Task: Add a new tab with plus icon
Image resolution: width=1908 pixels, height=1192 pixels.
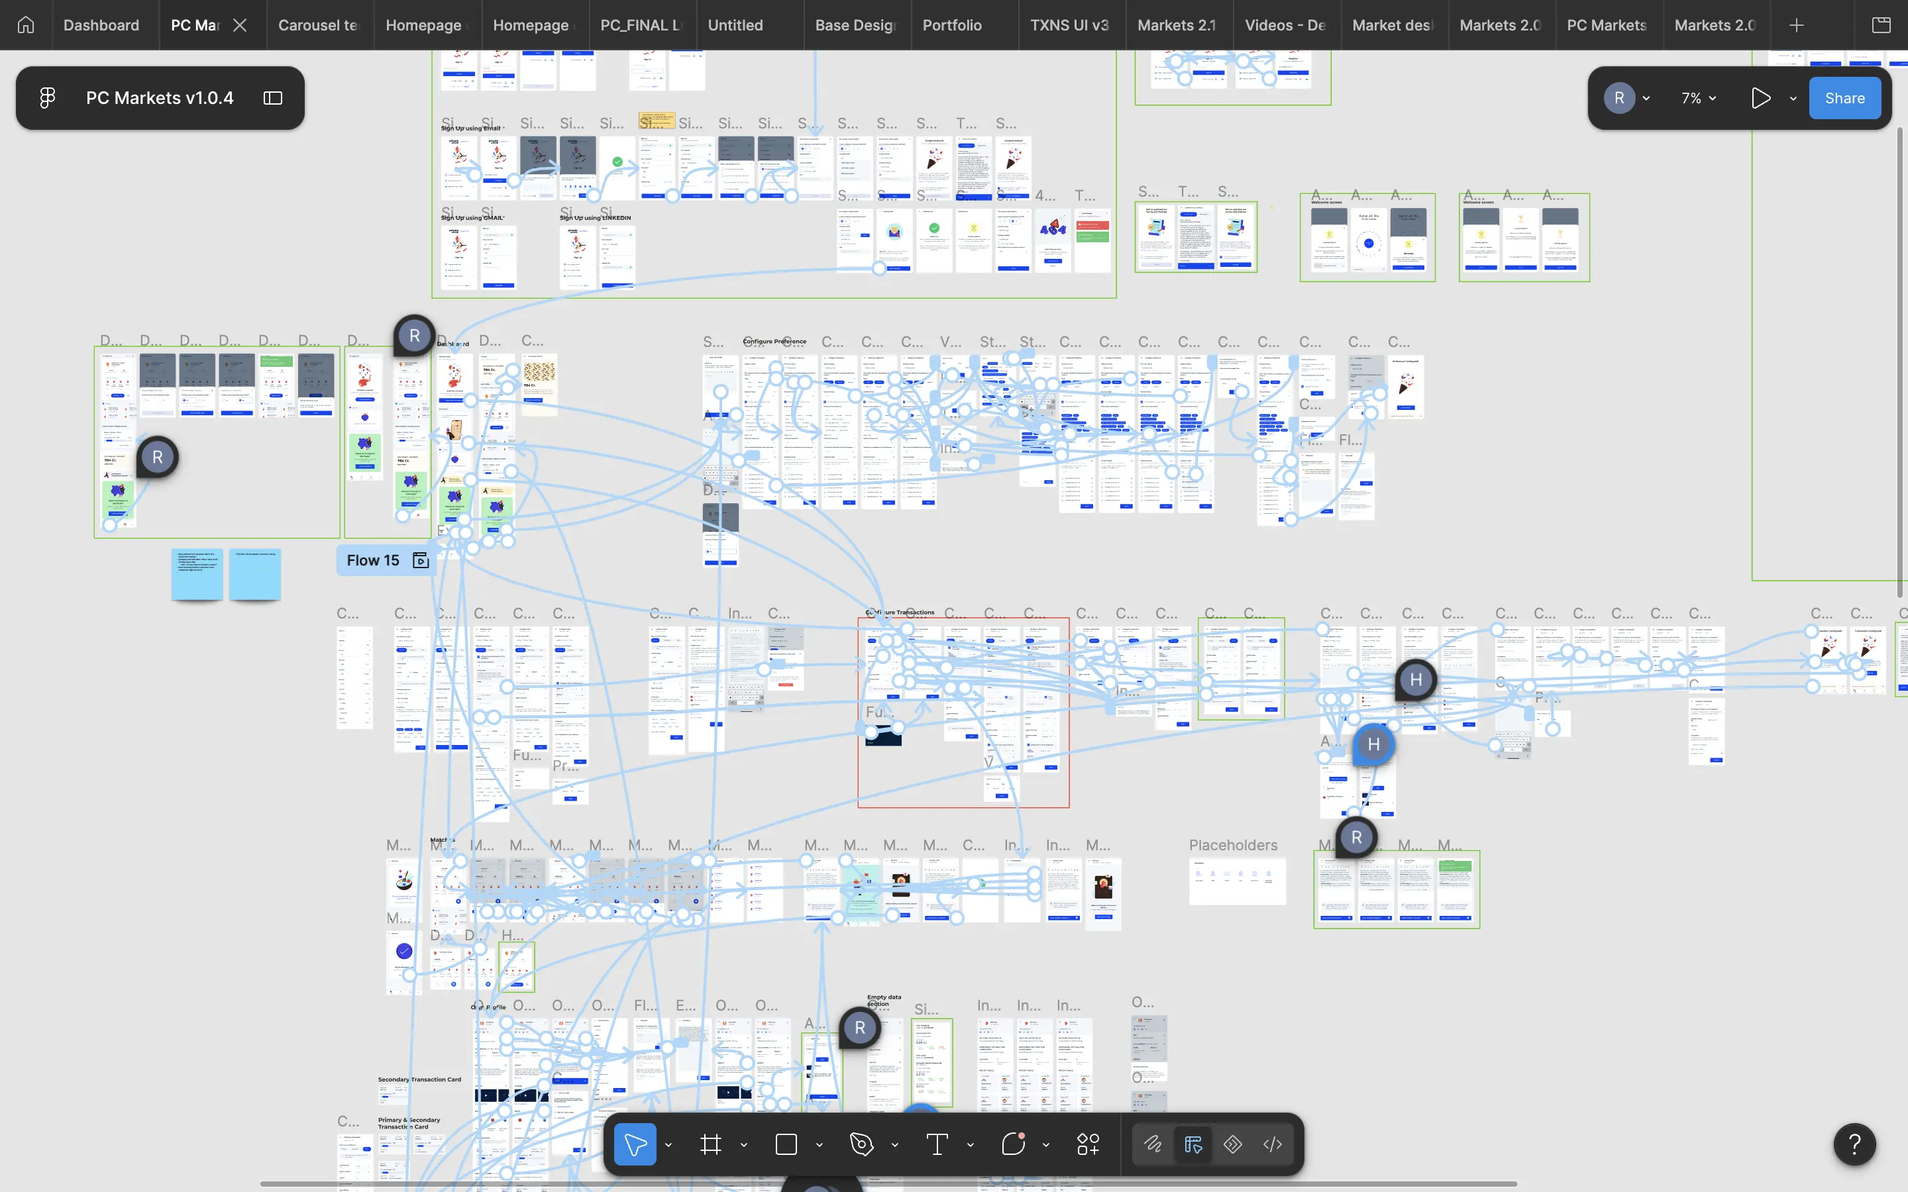Action: [x=1796, y=25]
